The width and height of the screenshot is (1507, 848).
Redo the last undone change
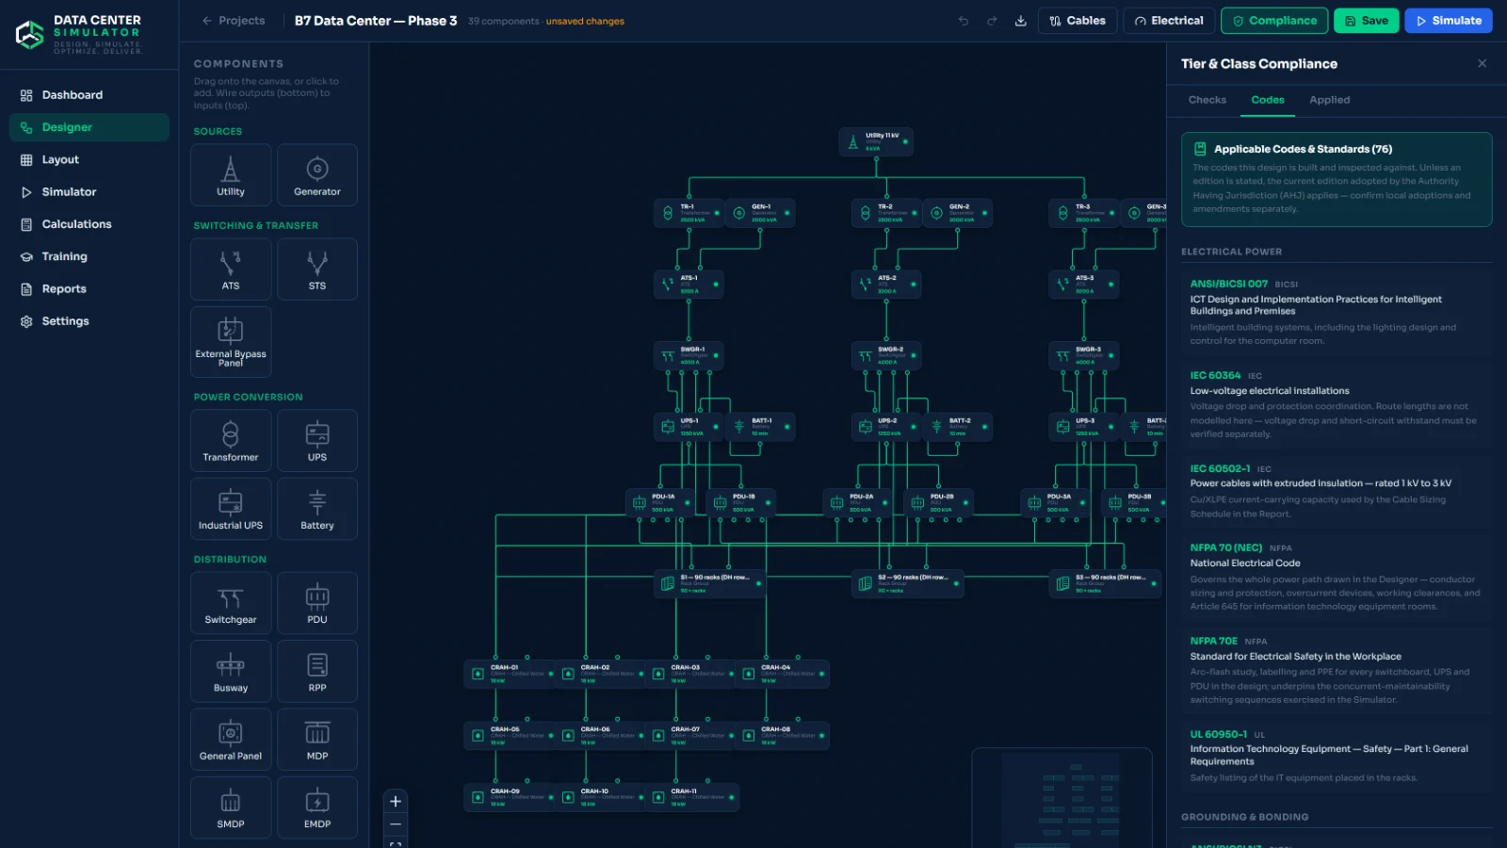[x=992, y=21]
